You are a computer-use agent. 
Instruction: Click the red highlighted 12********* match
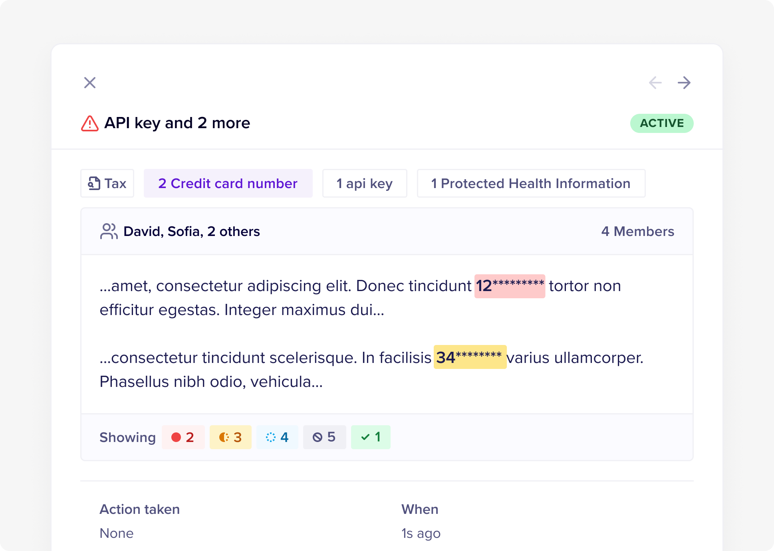click(510, 286)
